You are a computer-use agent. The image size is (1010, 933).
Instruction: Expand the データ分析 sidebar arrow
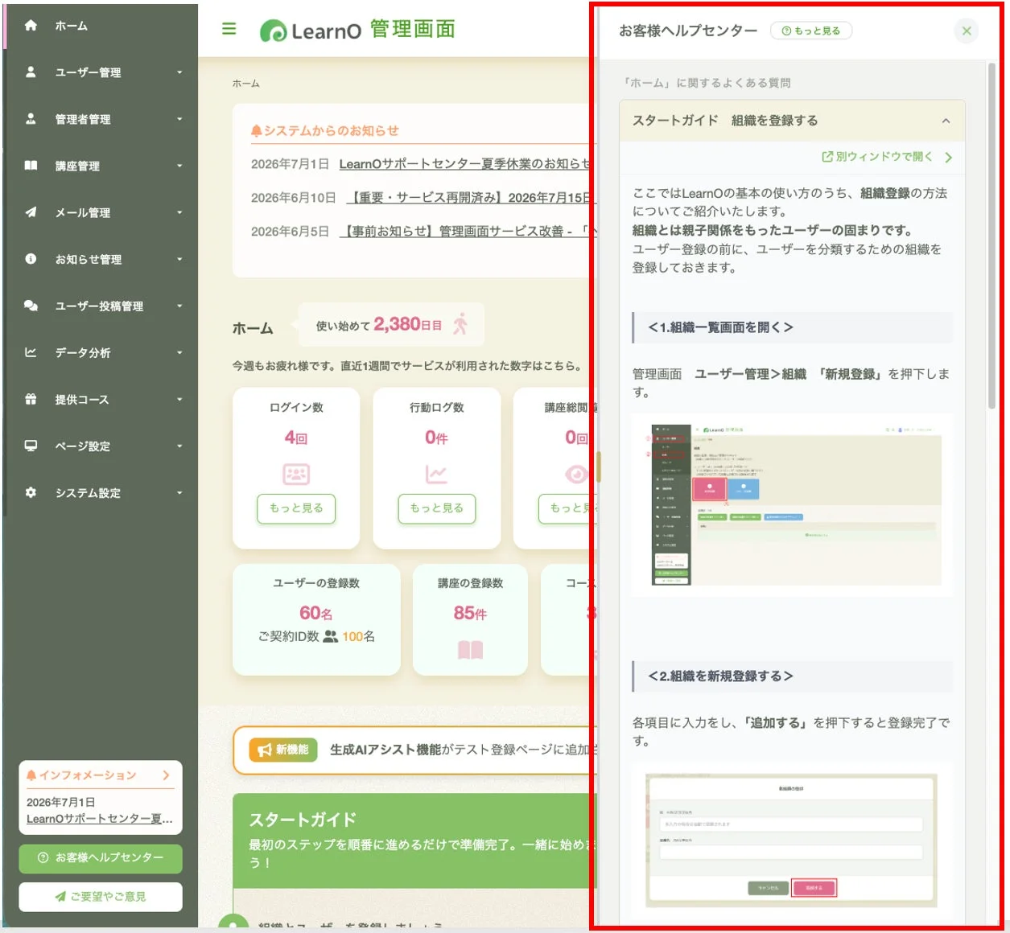(x=179, y=352)
